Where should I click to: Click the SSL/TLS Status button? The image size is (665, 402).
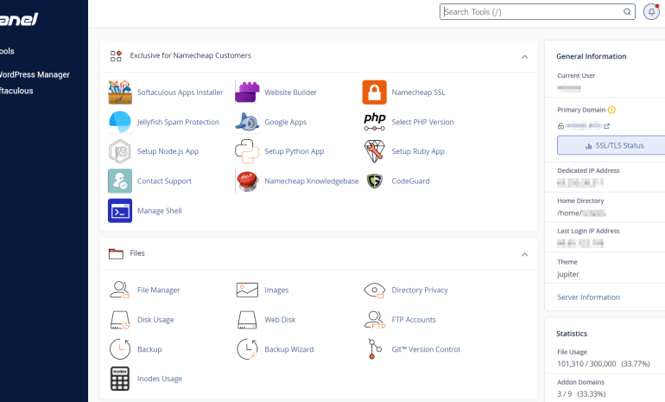(611, 145)
